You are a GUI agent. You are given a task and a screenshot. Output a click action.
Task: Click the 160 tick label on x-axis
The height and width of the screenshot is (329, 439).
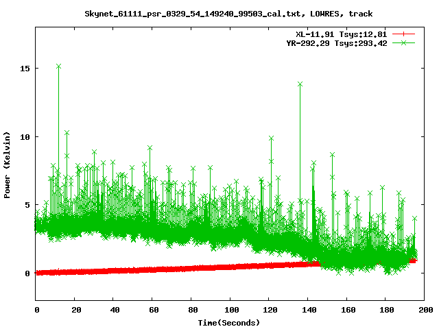[347, 310]
